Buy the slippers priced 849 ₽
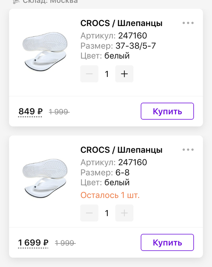This screenshot has height=267, width=212. pos(167,111)
